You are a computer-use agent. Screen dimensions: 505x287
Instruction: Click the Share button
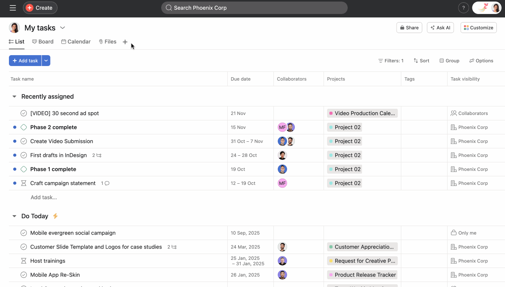pyautogui.click(x=409, y=28)
